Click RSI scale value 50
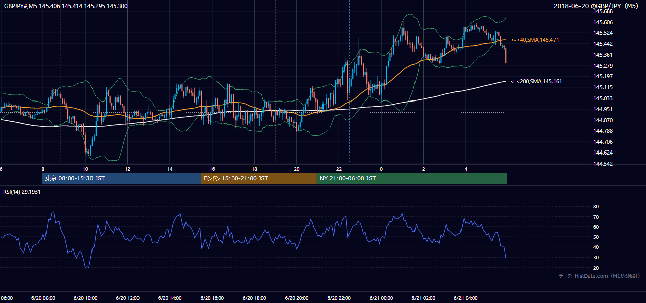Screen dimensions: 646x303 pyautogui.click(x=596, y=237)
